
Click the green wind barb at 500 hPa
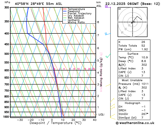[x=108, y=56]
